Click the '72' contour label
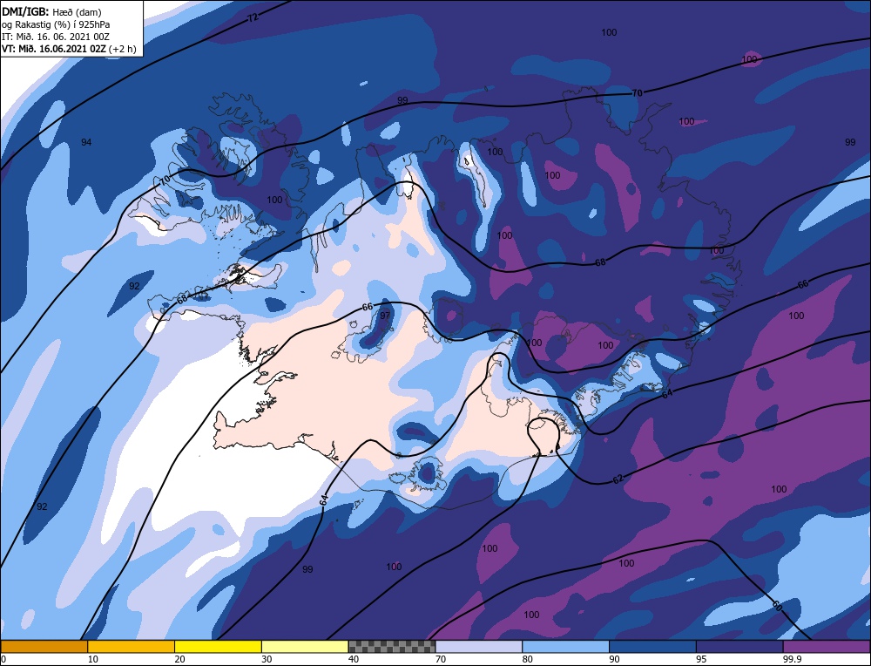This screenshot has width=871, height=666. click(253, 17)
